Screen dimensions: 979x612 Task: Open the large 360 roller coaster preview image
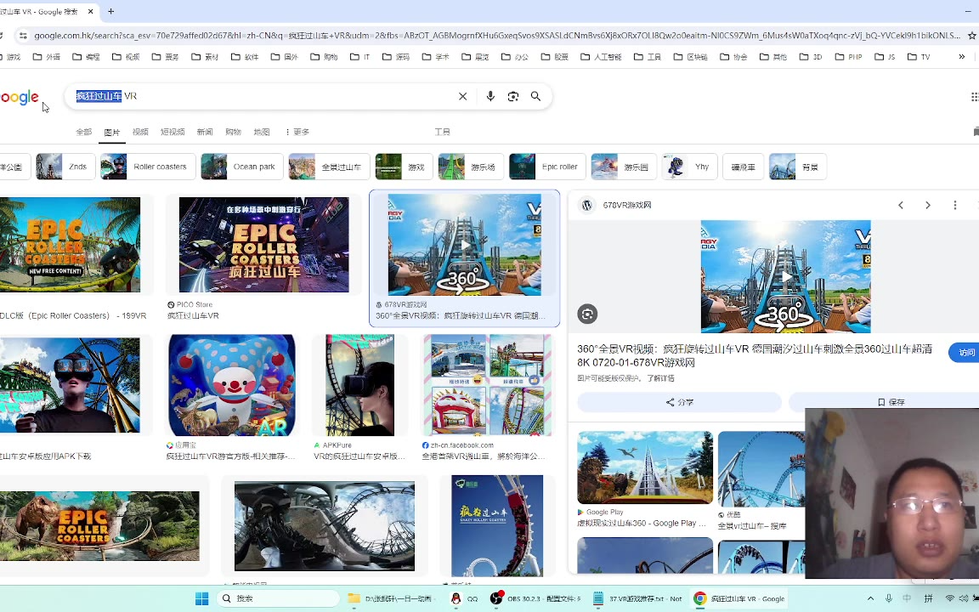785,276
